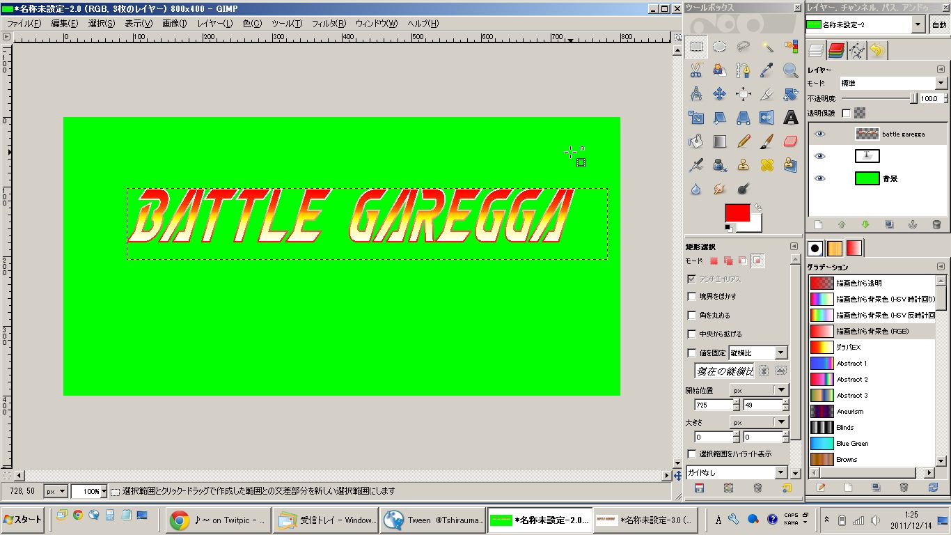Choose the Fuzzy Select magic wand
The width and height of the screenshot is (951, 535).
[x=767, y=47]
